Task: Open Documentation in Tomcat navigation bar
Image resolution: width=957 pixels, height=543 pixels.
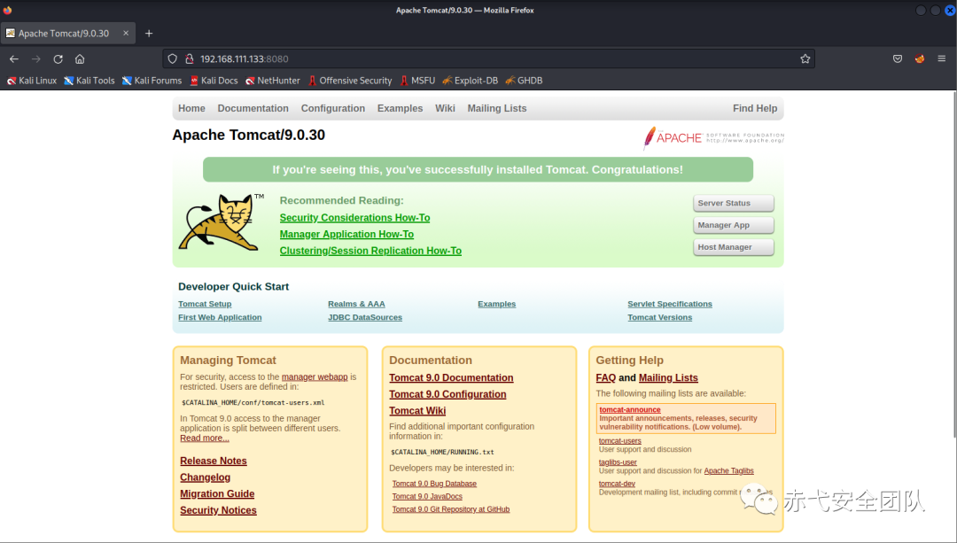Action: [253, 109]
